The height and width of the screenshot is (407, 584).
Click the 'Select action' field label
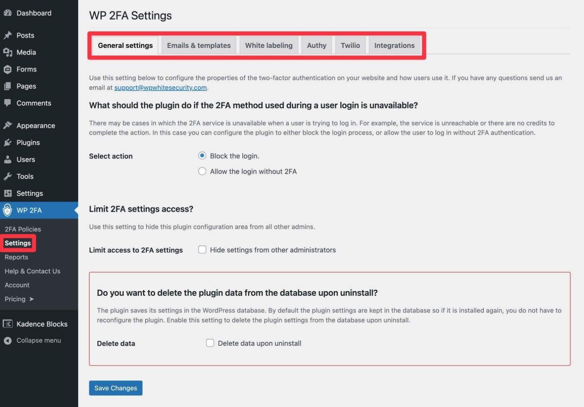(111, 156)
